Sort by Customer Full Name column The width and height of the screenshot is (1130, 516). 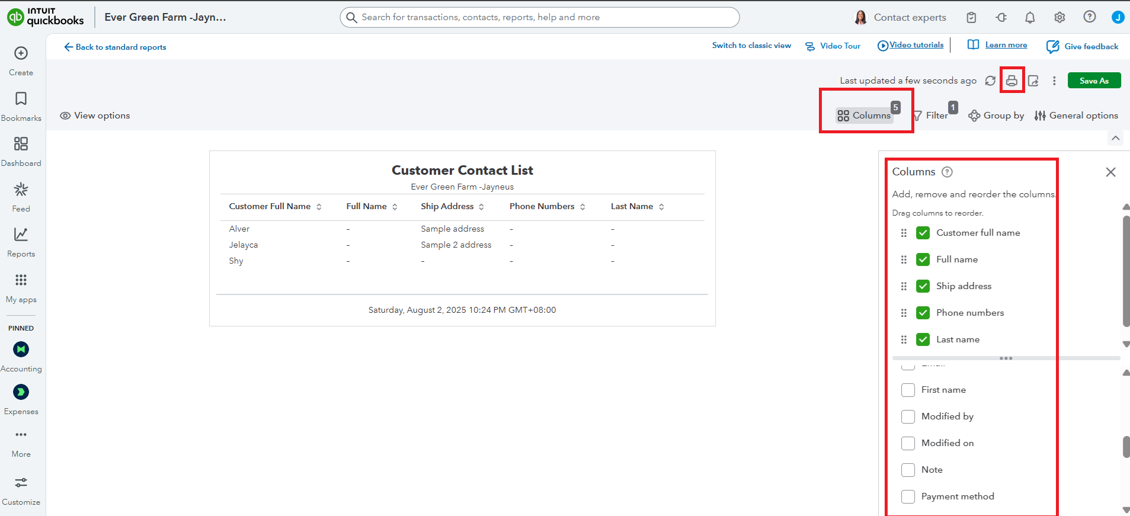pos(319,207)
